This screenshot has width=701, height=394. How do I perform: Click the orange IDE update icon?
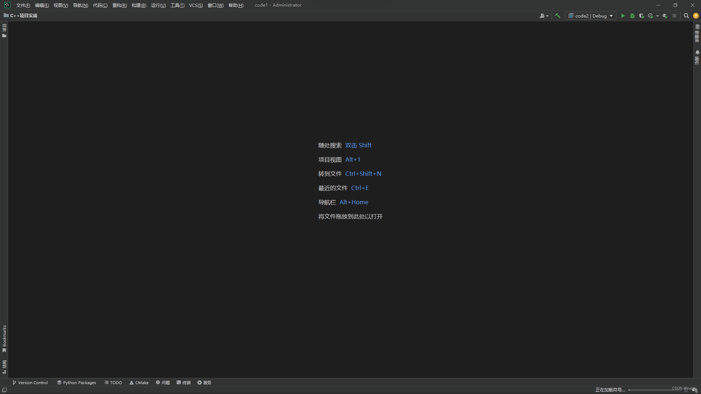coord(696,16)
